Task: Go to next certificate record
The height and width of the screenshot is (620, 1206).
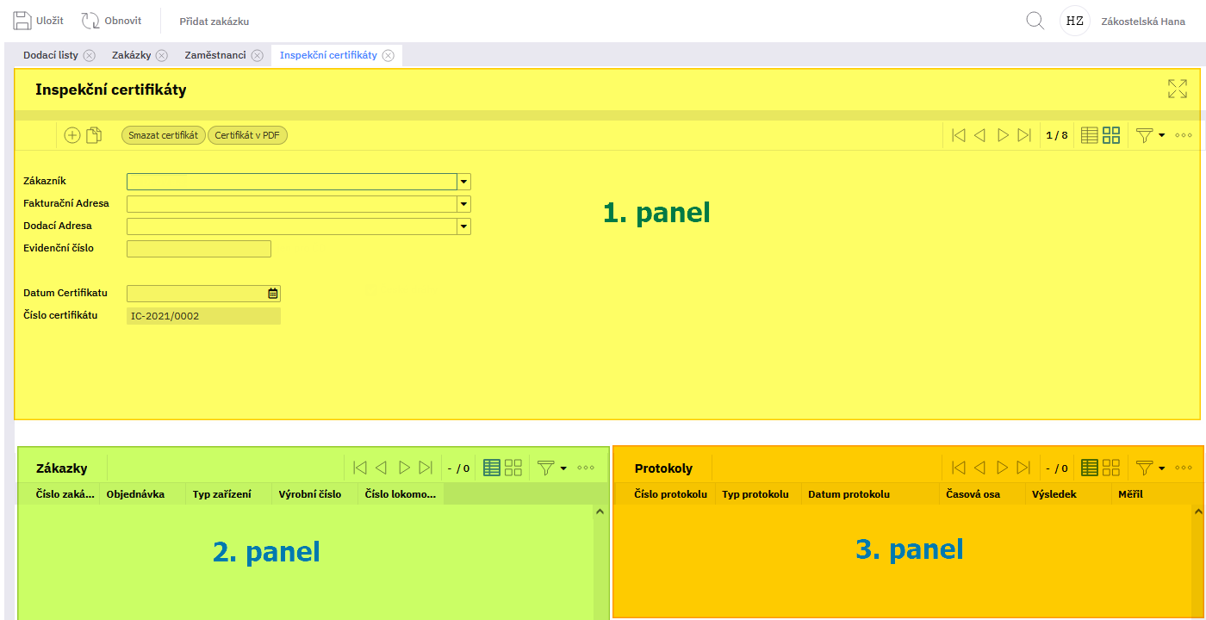Action: pyautogui.click(x=1003, y=135)
